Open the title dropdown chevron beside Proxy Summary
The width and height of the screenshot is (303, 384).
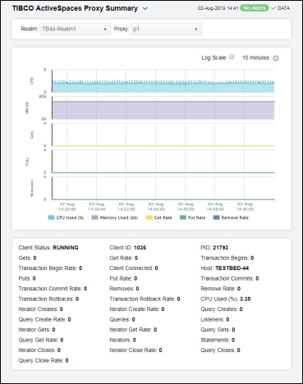(145, 9)
